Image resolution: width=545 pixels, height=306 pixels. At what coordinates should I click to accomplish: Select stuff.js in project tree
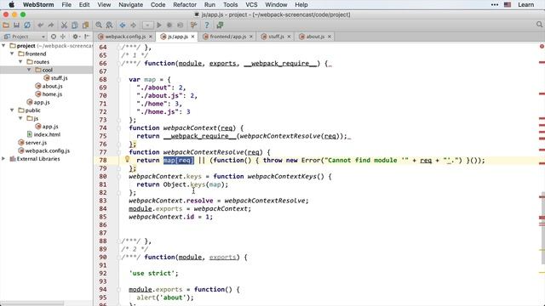click(x=55, y=78)
